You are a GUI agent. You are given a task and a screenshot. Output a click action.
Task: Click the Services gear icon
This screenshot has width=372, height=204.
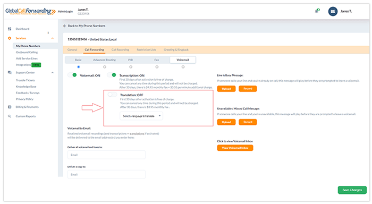[10, 38]
